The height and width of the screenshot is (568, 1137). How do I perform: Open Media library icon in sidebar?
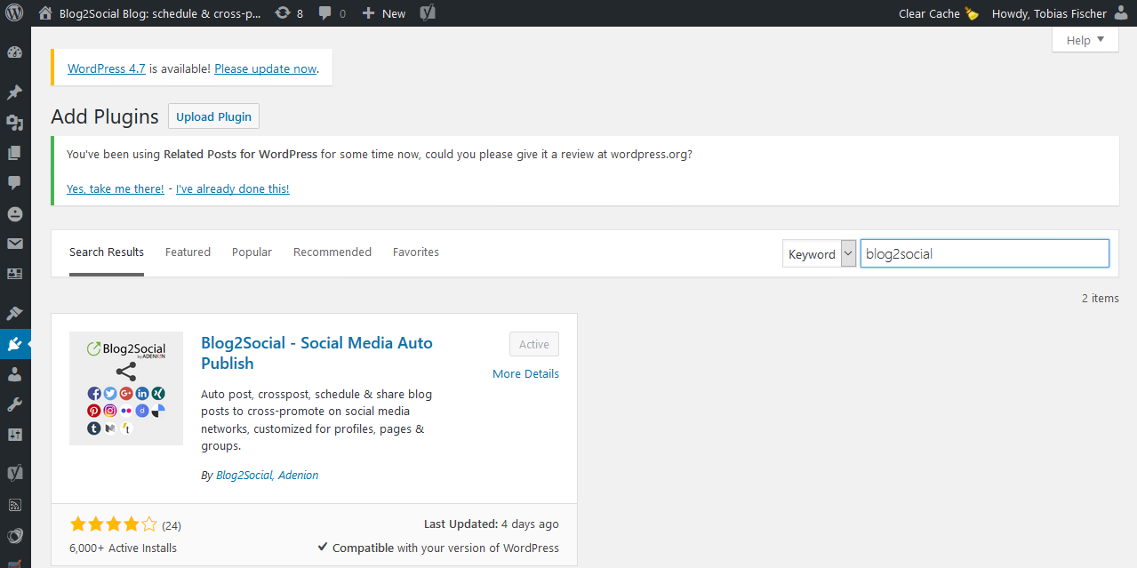point(14,123)
